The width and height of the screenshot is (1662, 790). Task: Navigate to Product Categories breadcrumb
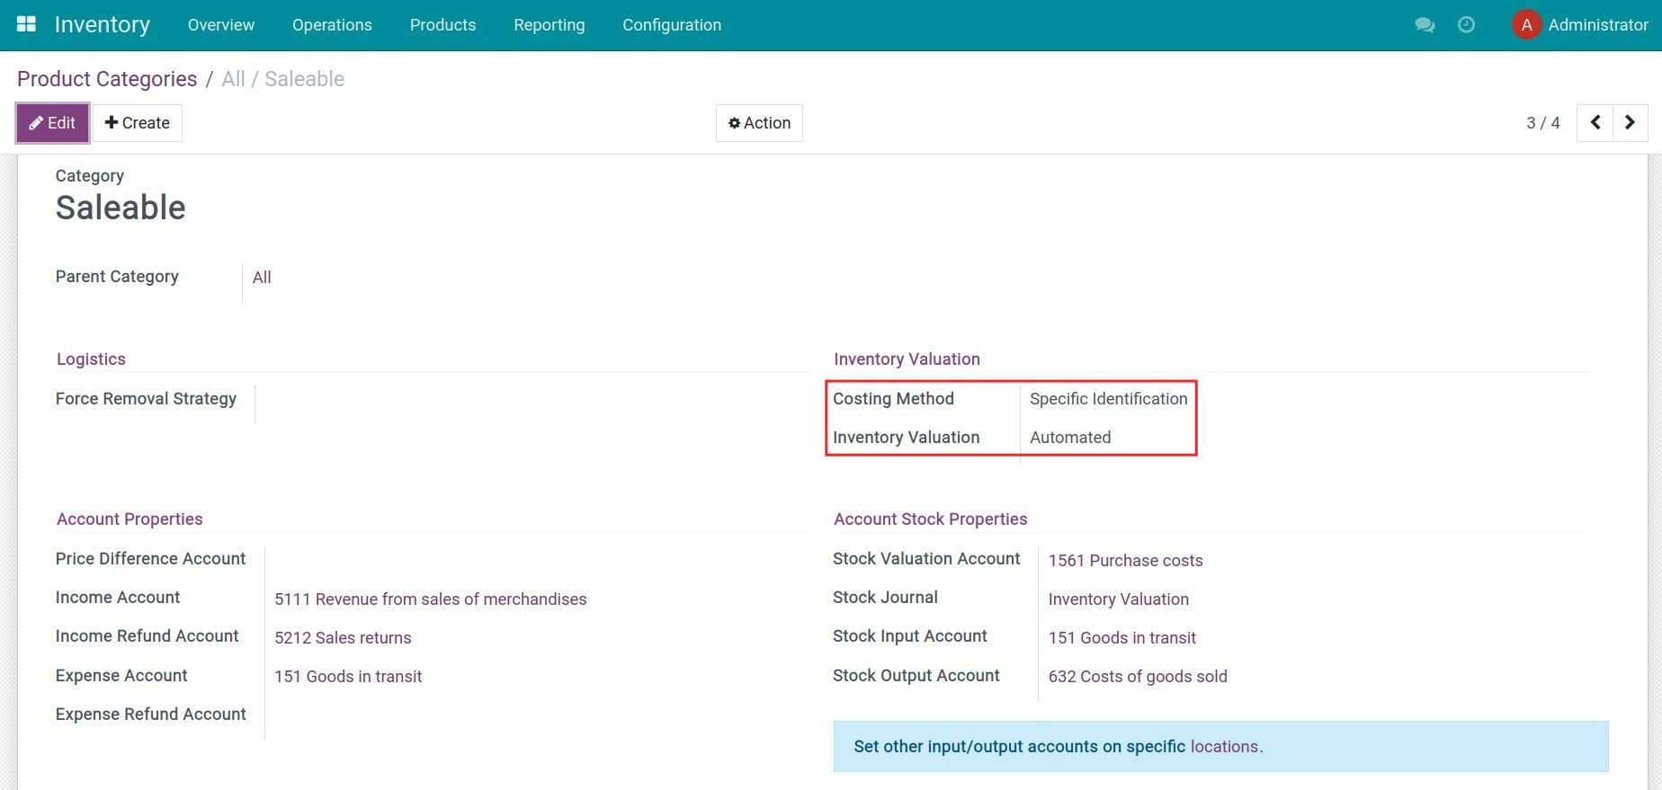tap(107, 79)
